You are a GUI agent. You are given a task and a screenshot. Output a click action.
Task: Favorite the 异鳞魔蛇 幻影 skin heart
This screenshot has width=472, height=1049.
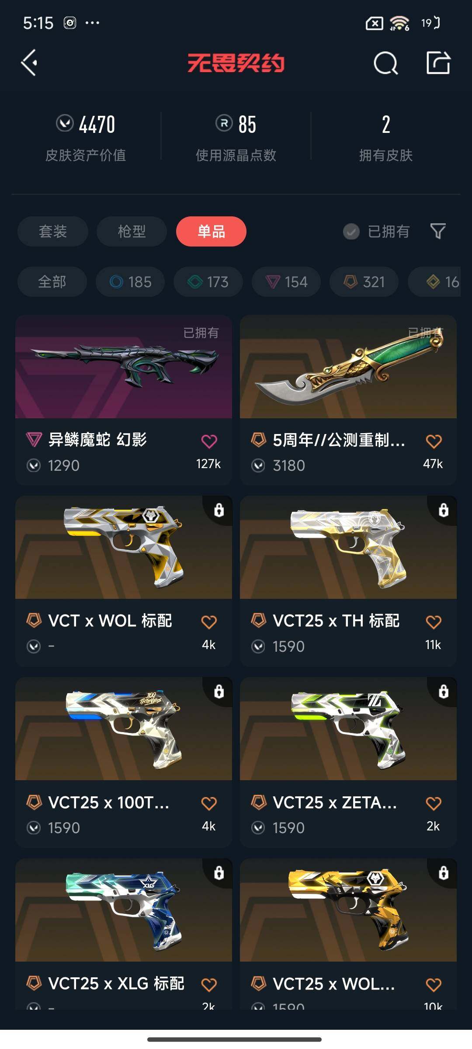tap(209, 441)
